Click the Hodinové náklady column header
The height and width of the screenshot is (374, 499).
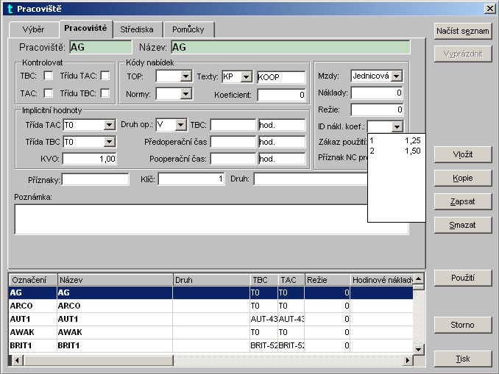point(381,280)
